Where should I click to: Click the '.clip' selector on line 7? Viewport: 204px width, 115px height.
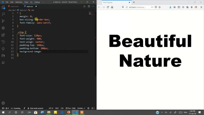[20, 32]
